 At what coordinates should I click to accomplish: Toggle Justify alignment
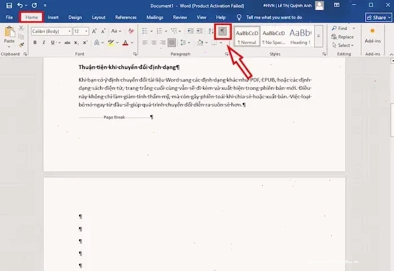tap(172, 42)
